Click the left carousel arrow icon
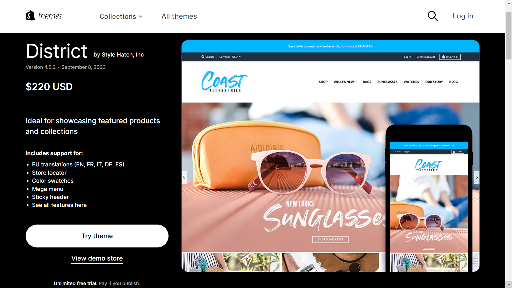This screenshot has height=288, width=512. [183, 177]
